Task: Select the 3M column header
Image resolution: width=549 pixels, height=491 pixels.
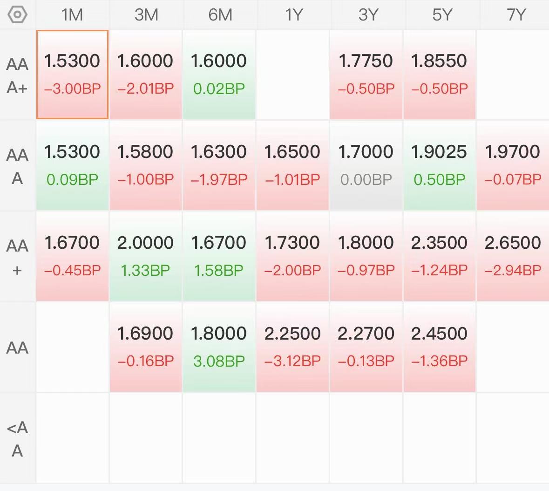Action: (x=146, y=15)
